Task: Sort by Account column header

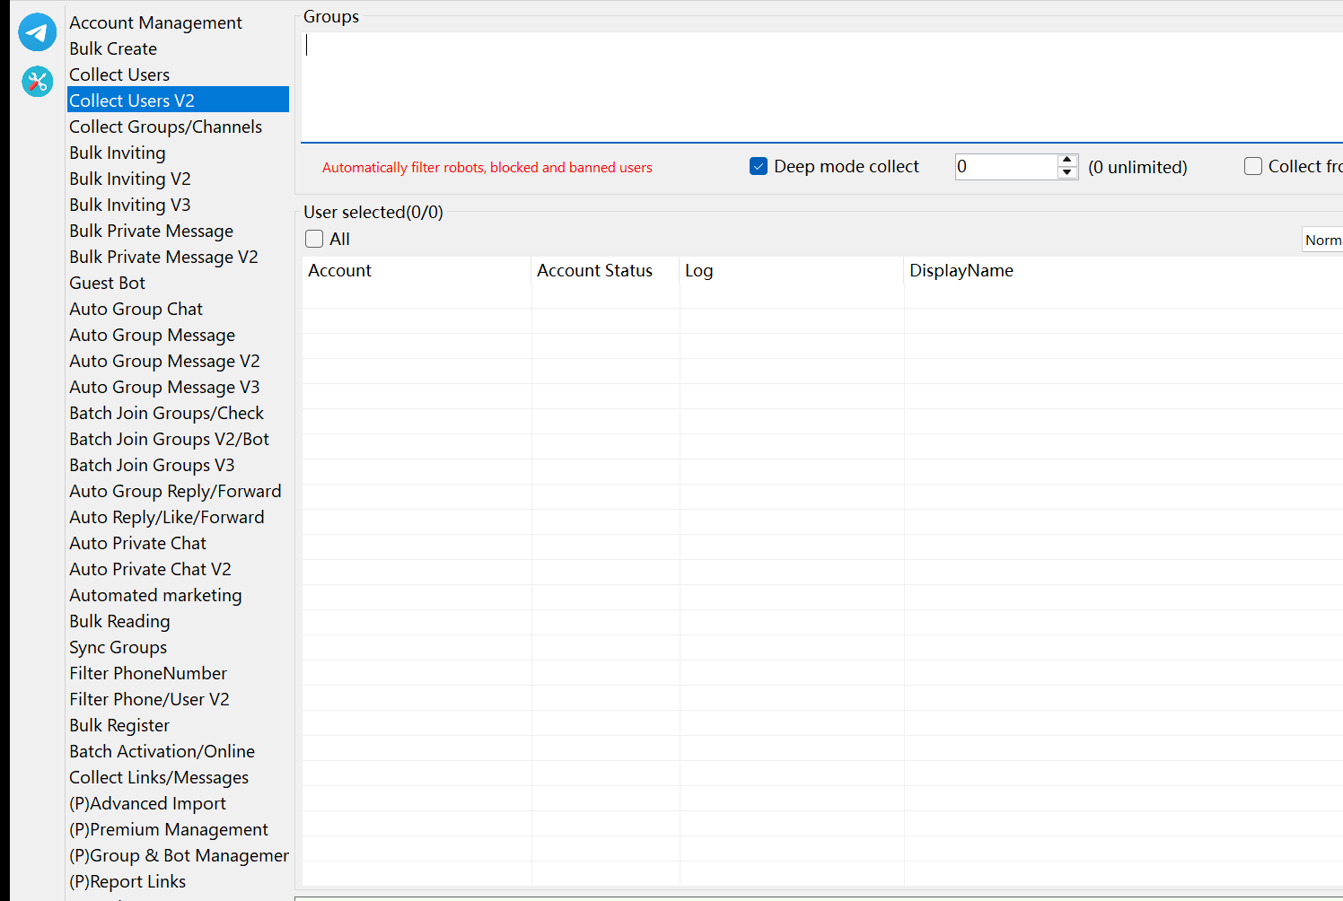Action: pos(417,270)
